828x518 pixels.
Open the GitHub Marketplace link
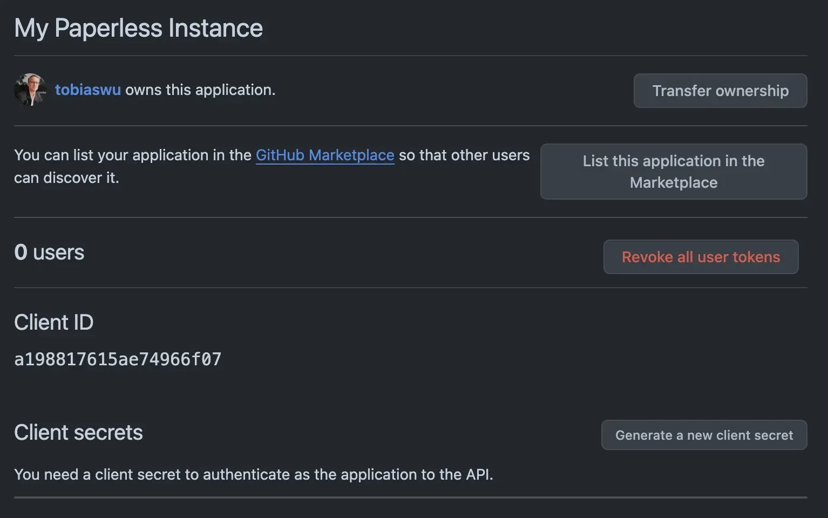(x=325, y=155)
